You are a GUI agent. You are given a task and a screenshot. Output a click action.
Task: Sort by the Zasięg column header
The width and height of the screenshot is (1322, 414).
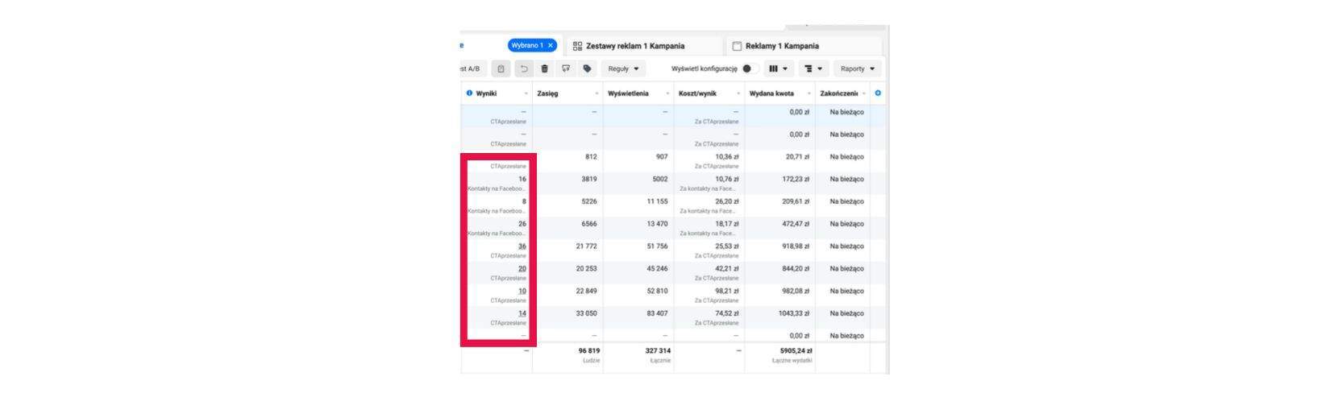click(x=548, y=93)
